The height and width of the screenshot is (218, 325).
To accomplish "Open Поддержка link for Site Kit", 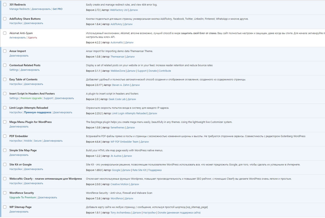I will [155, 170].
